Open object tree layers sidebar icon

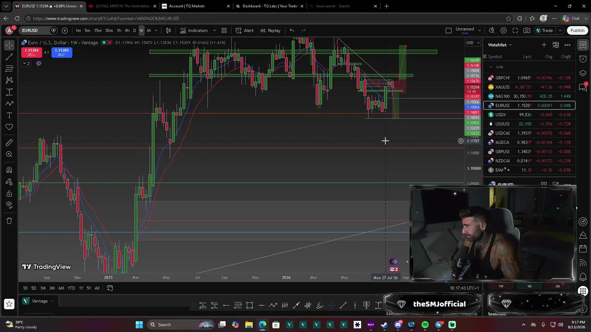click(583, 73)
